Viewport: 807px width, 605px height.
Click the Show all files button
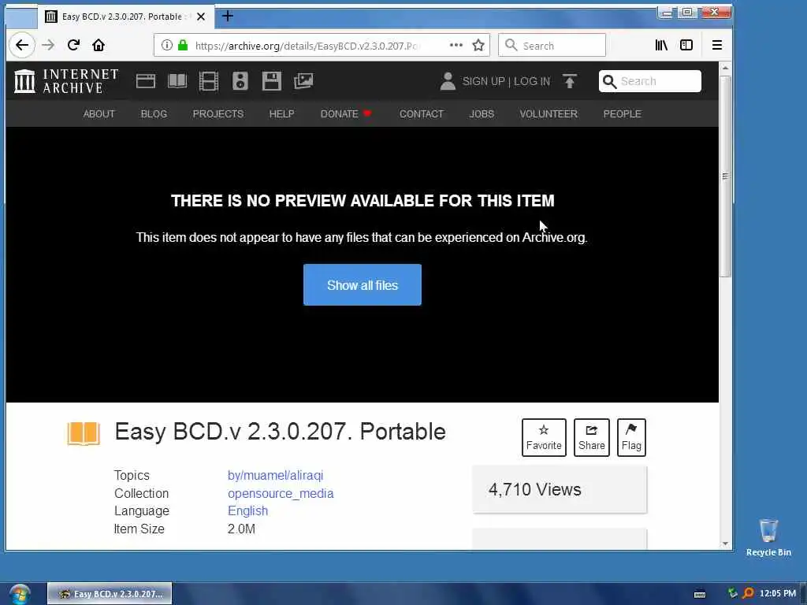click(x=363, y=285)
